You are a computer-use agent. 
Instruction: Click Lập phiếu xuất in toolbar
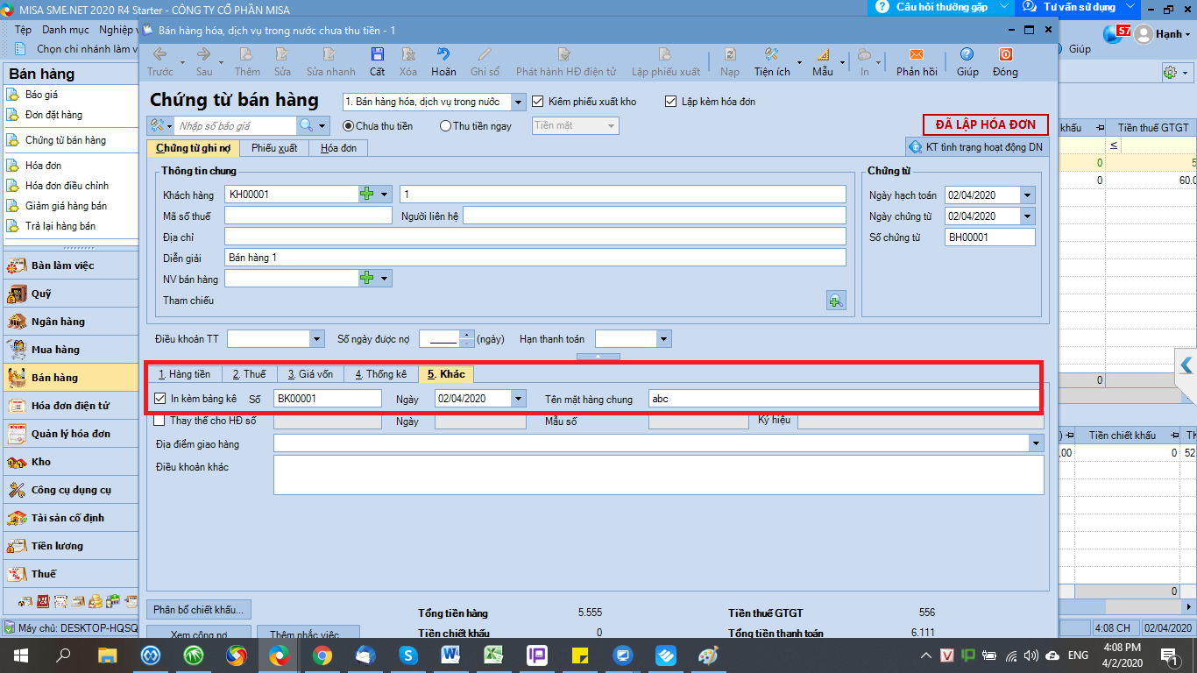[666, 61]
